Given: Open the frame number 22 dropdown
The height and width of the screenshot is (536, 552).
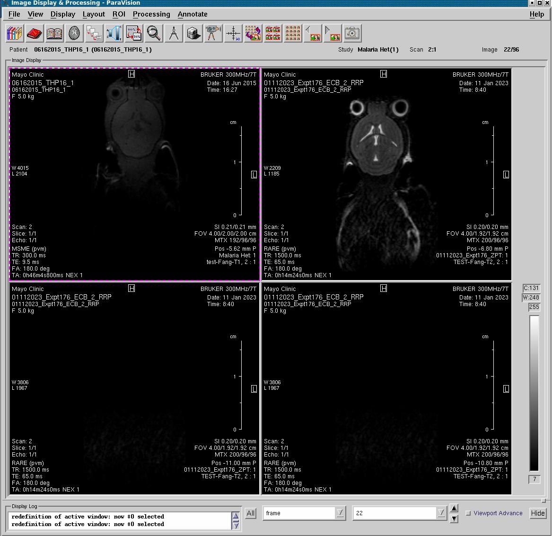Looking at the screenshot, I should tap(441, 513).
